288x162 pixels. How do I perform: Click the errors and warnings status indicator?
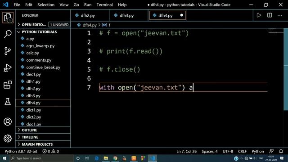(x=51, y=151)
